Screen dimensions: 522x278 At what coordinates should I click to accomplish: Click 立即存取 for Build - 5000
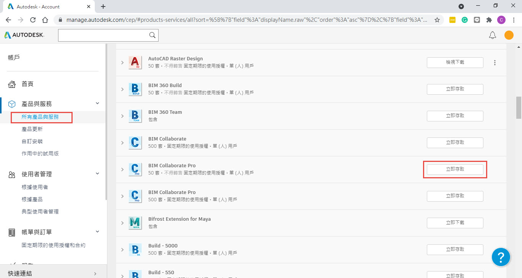pyautogui.click(x=455, y=249)
